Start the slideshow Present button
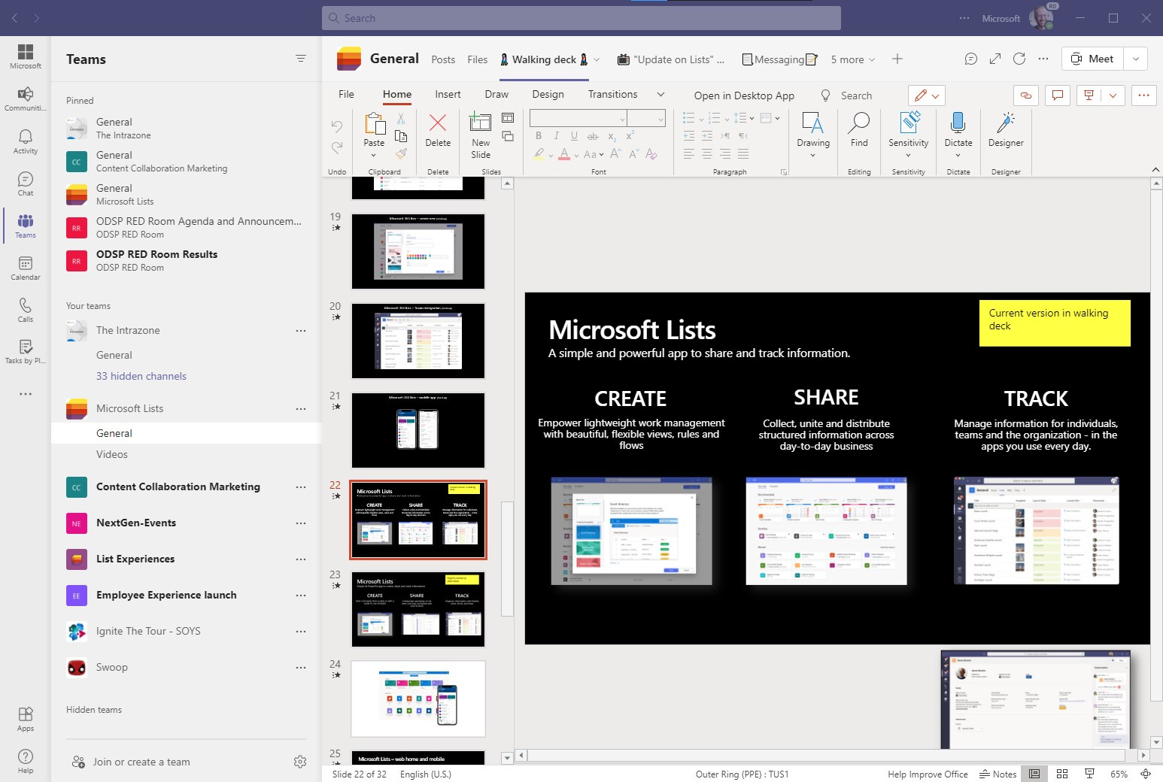The width and height of the screenshot is (1163, 782). coord(1089,95)
